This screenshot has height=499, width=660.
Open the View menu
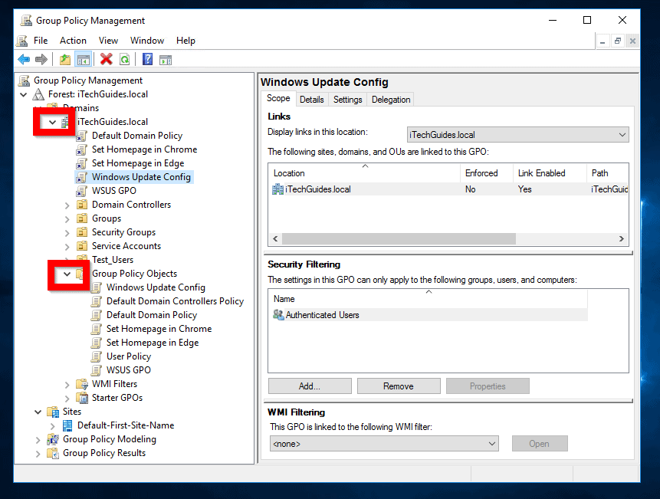click(x=108, y=41)
